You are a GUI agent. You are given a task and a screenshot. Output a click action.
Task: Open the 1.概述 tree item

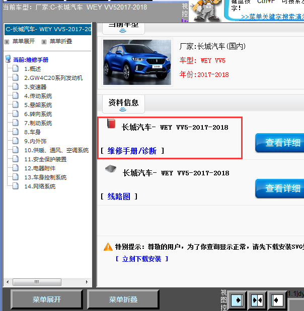32,69
